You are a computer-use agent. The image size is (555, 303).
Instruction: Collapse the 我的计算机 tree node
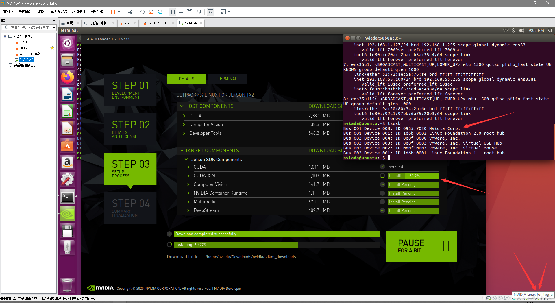(x=5, y=36)
